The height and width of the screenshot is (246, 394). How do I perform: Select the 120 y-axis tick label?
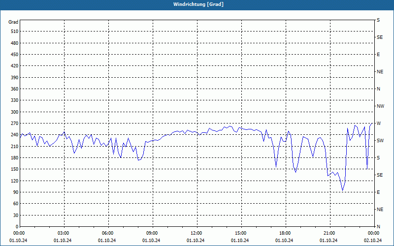(x=15, y=181)
